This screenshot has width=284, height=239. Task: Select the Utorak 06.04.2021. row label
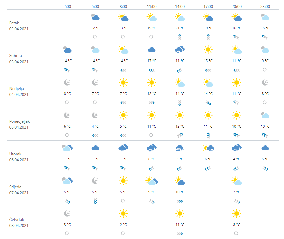coord(19,157)
